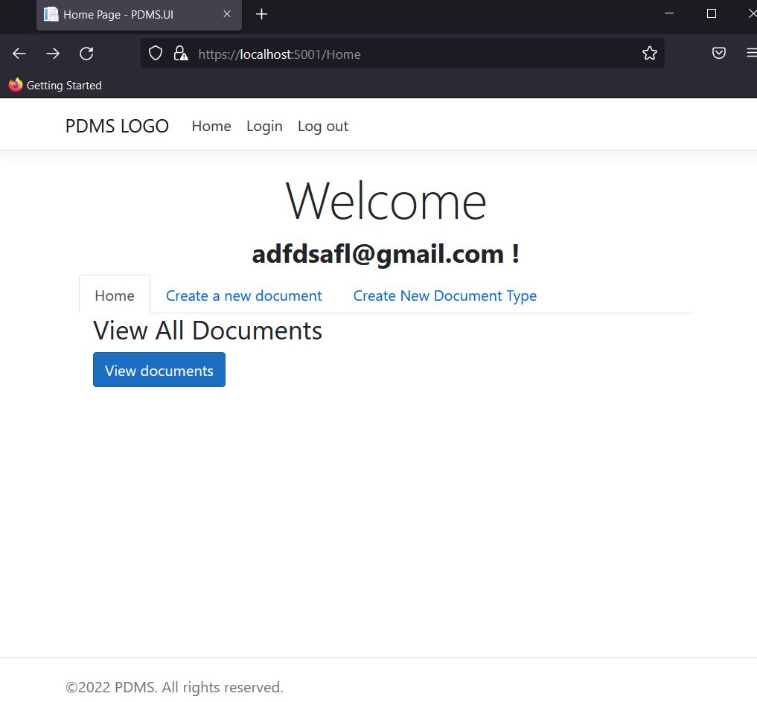Go back using the browser back arrow

19,54
